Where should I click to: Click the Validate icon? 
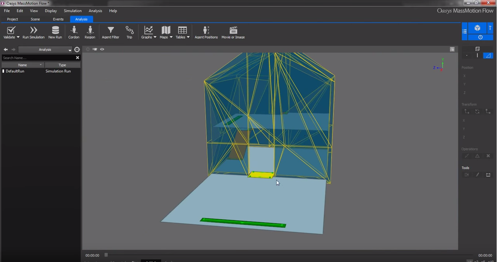(10, 30)
